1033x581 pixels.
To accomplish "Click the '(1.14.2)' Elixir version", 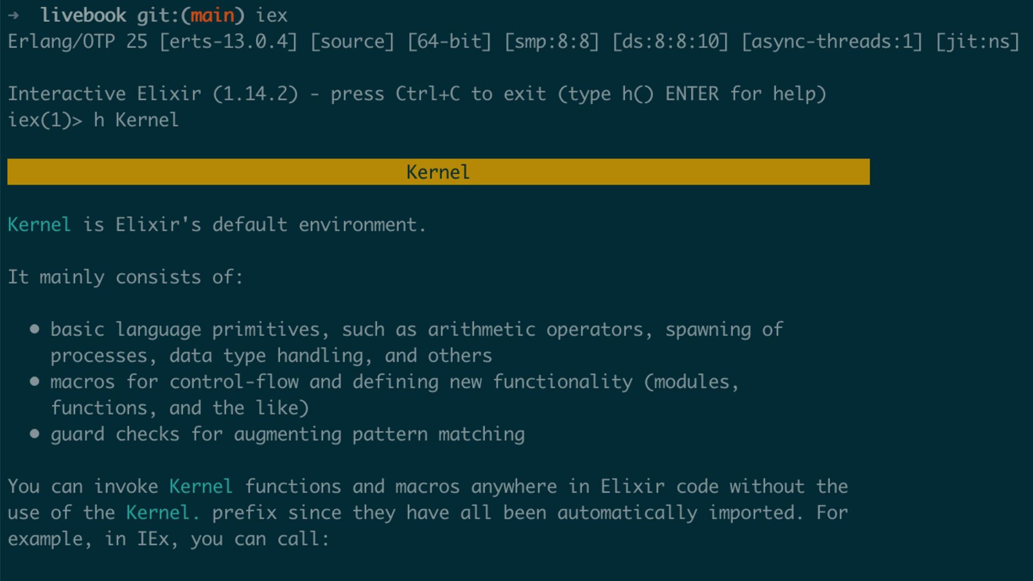I will pyautogui.click(x=255, y=94).
